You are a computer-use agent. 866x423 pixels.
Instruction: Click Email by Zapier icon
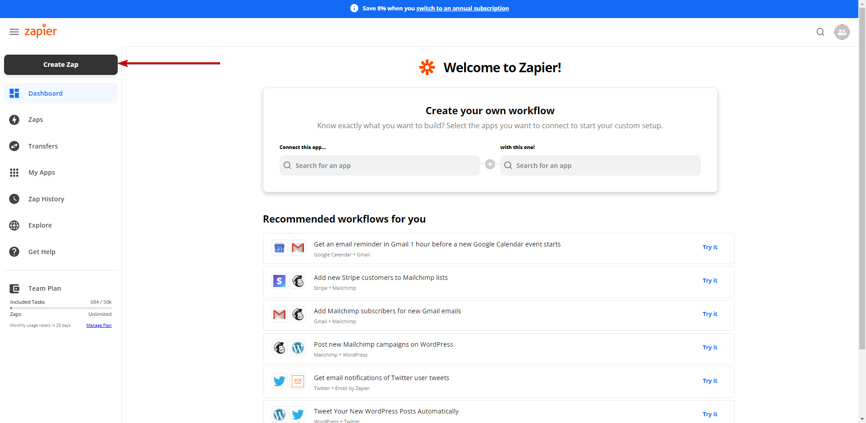point(298,381)
